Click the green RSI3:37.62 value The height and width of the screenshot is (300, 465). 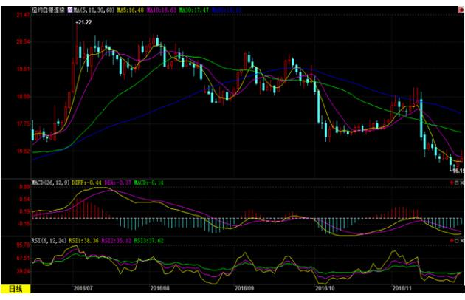(148, 240)
